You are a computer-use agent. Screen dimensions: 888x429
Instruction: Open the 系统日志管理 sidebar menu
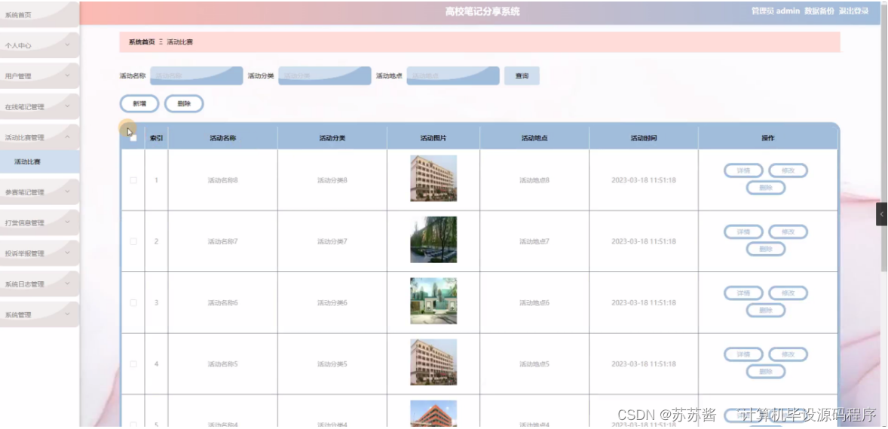point(40,284)
